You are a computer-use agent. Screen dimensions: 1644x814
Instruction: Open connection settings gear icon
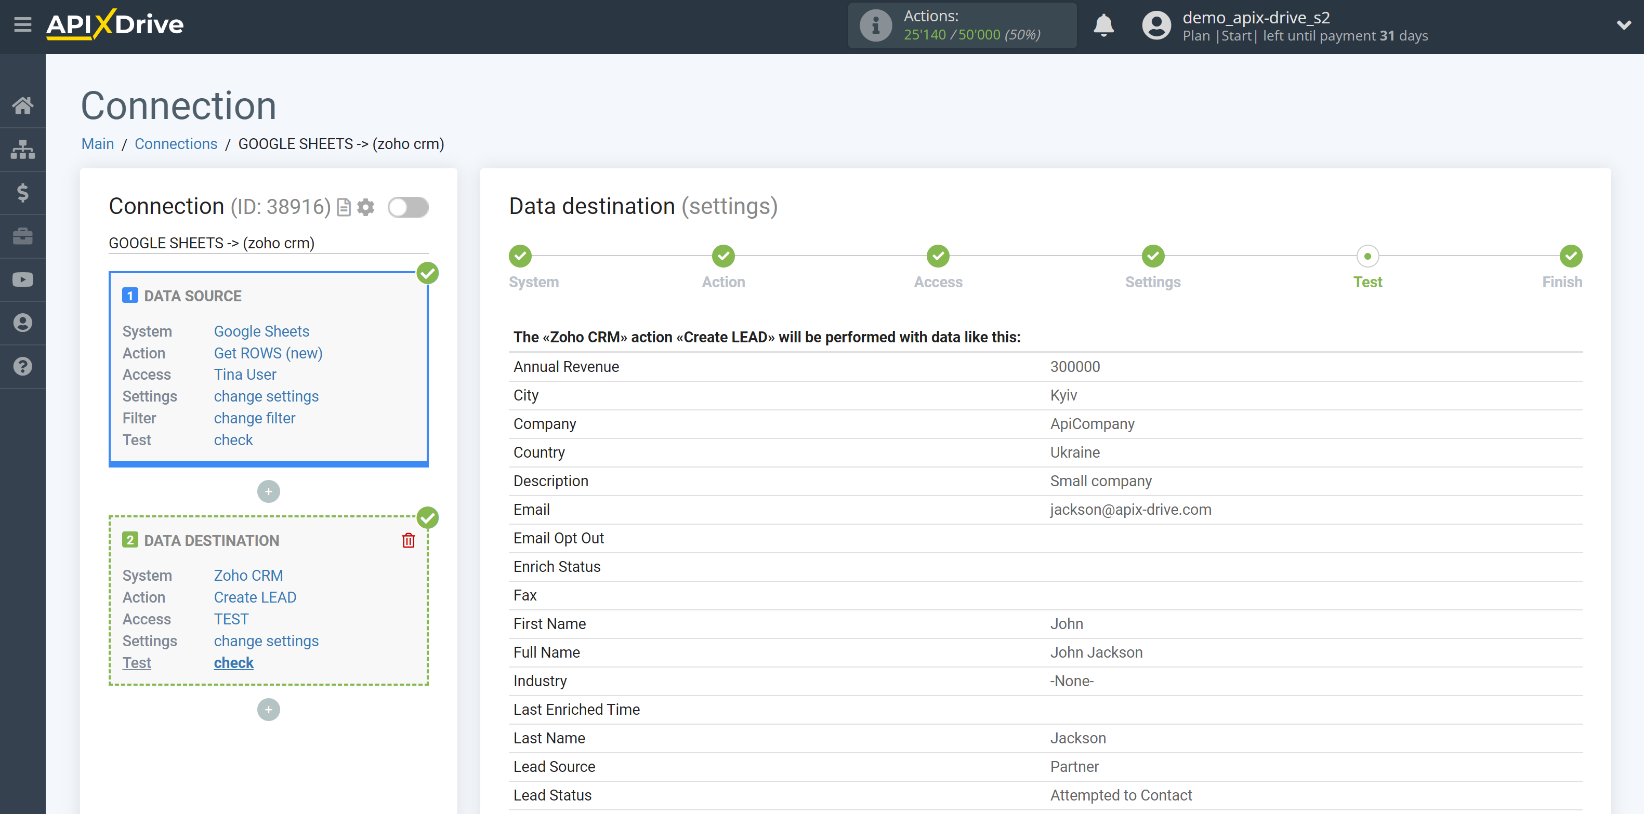366,207
